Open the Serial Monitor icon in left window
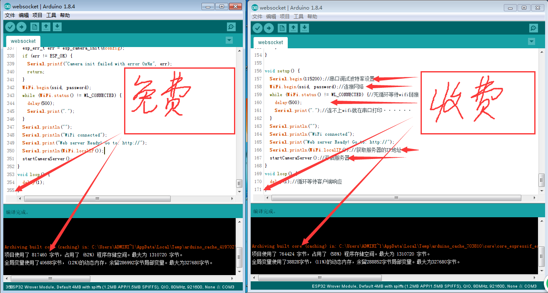 pyautogui.click(x=231, y=27)
